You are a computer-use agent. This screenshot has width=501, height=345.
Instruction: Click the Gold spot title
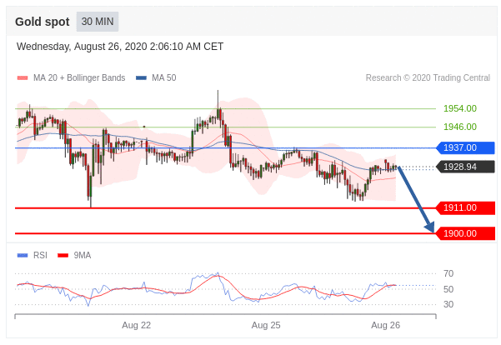point(43,22)
